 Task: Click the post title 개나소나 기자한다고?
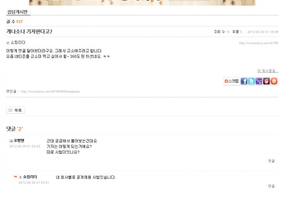[29, 32]
